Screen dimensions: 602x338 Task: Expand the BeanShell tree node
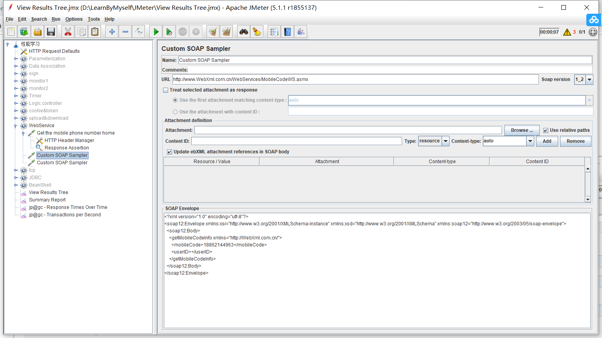[x=16, y=185]
